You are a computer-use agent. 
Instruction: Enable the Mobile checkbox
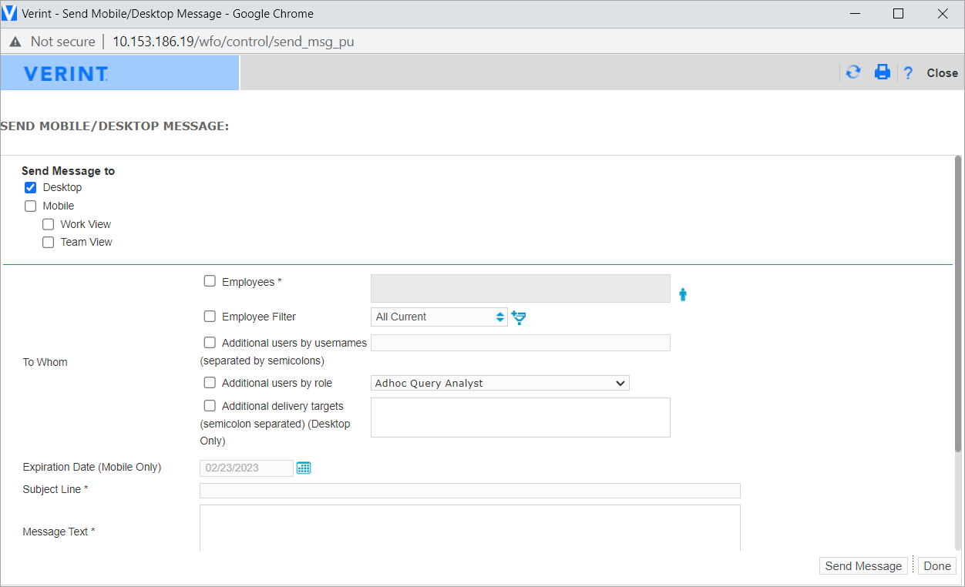pyautogui.click(x=31, y=206)
